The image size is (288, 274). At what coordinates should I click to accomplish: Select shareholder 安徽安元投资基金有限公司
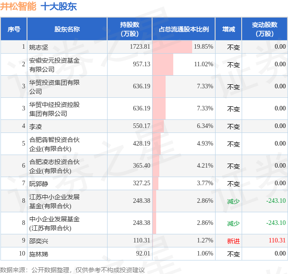[x=54, y=65]
